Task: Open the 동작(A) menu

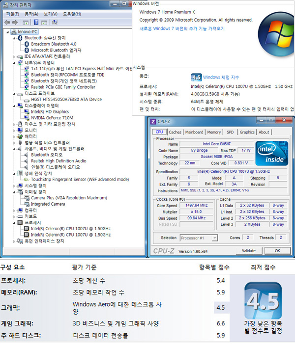Action: click(31, 14)
